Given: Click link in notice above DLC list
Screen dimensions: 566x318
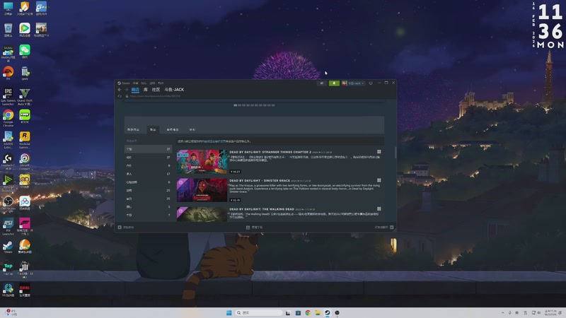Looking at the screenshot, I should pyautogui.click(x=214, y=141).
